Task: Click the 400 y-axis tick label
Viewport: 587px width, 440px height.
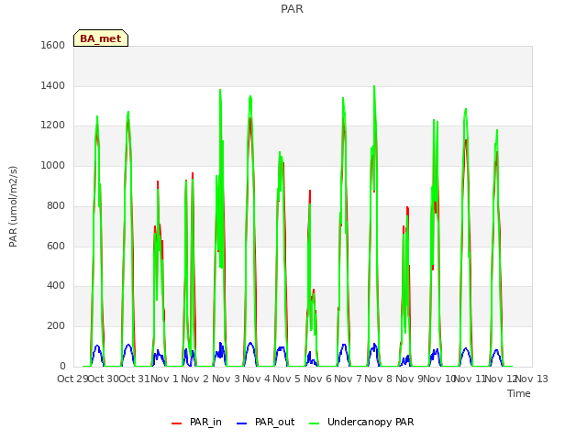Action: point(56,286)
